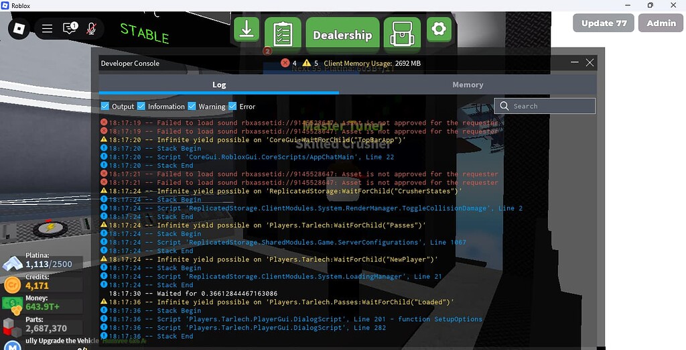Switch to the Memory tab
686x350 pixels.
[x=468, y=85]
